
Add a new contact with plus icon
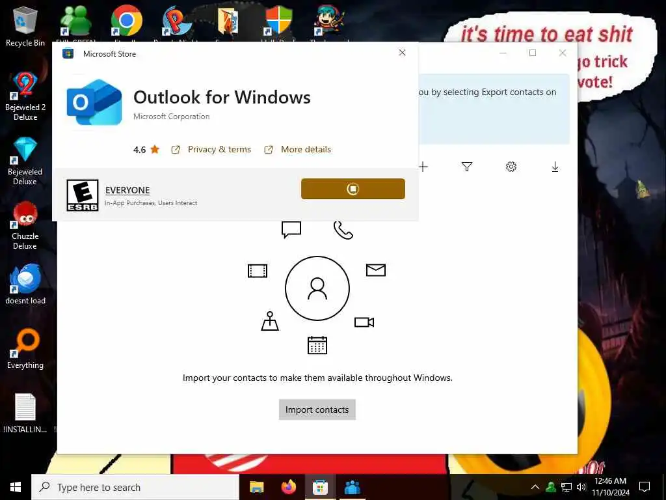click(423, 167)
